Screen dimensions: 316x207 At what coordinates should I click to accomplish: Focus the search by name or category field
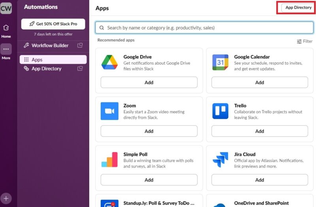click(x=204, y=28)
